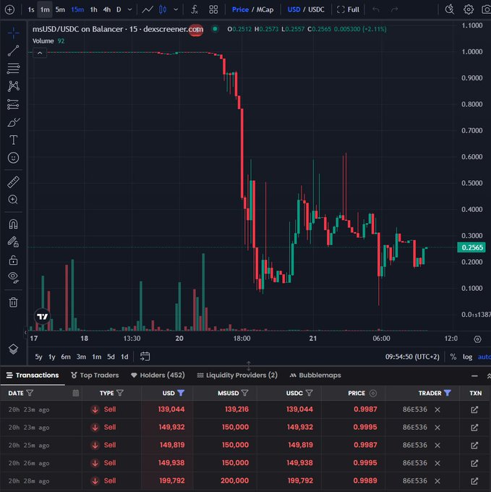491x492 pixels.
Task: Open timezone menu 09:54:50 (UTC+2)
Action: (412, 357)
